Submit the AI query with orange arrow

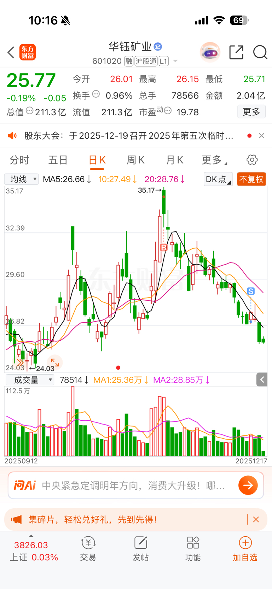tap(248, 485)
